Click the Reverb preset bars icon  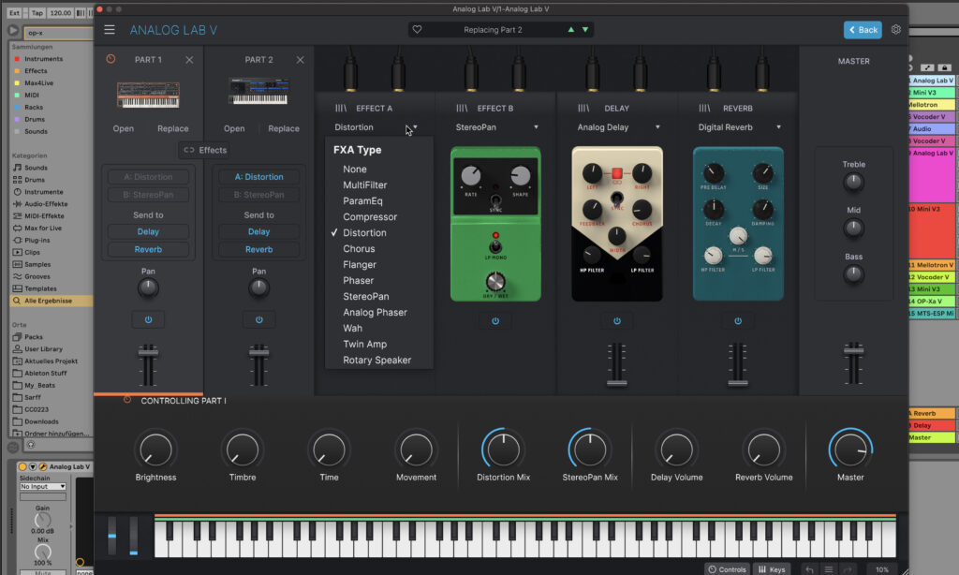click(x=704, y=109)
